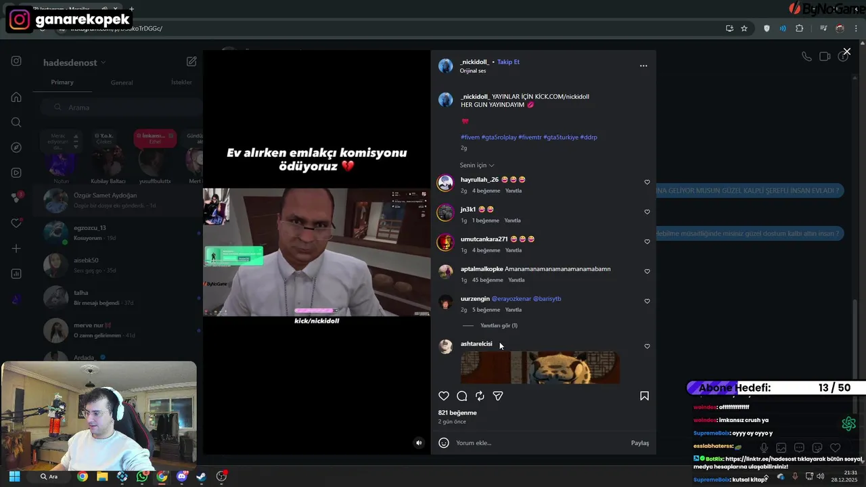Open the hadesdenost account switcher dropdown
Screen dimensions: 866x487
click(x=74, y=62)
